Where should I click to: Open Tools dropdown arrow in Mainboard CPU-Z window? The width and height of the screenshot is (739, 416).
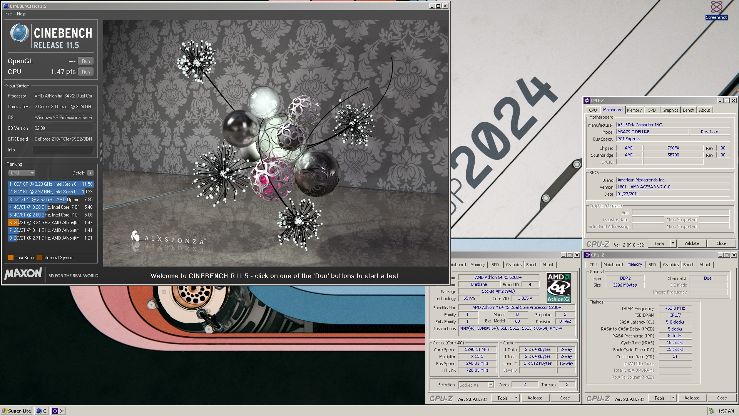click(673, 243)
